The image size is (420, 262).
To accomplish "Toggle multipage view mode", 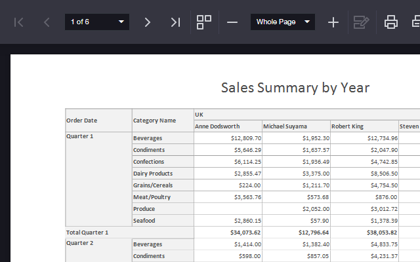I will [x=204, y=22].
